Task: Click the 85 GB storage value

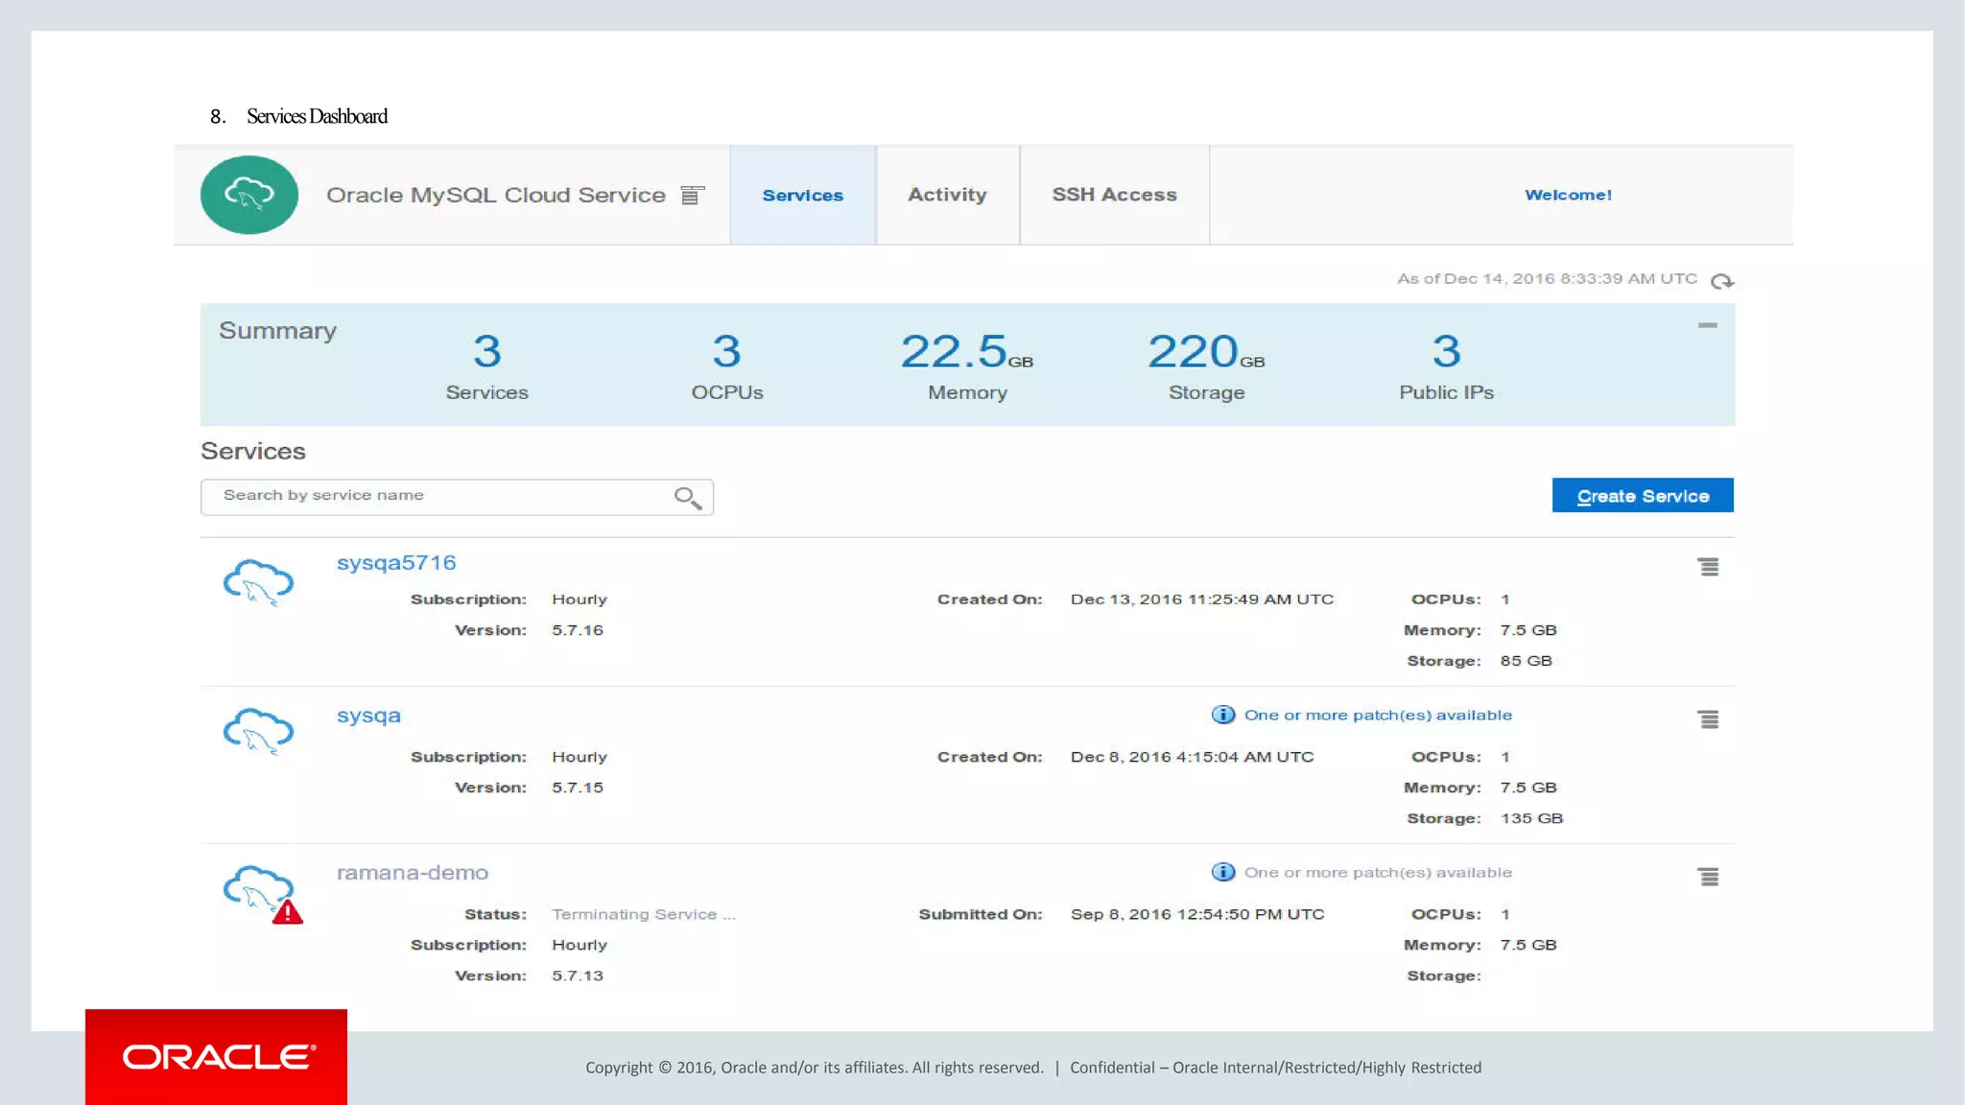Action: pos(1526,661)
